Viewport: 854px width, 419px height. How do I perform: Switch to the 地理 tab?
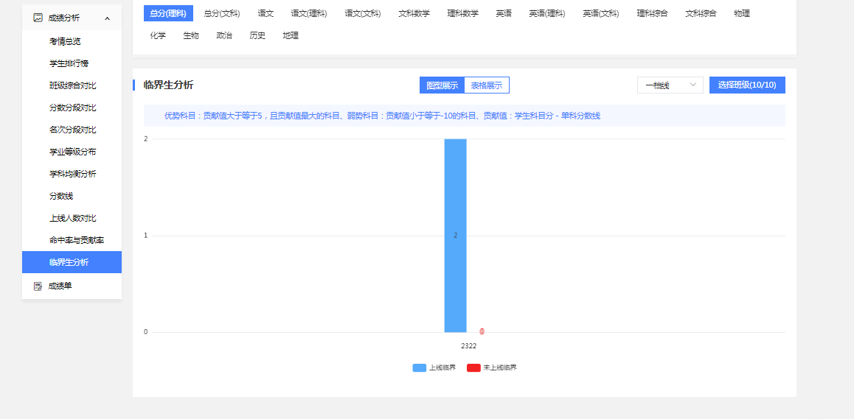coord(291,35)
